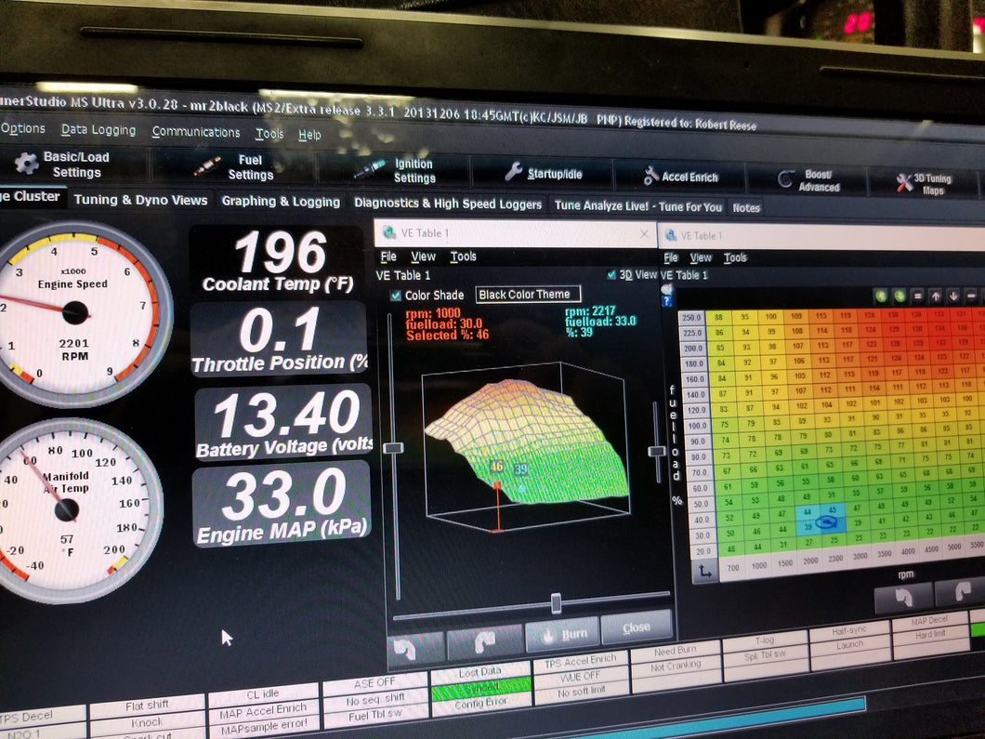Click the Throttle Position 0.1 readout

click(x=281, y=340)
